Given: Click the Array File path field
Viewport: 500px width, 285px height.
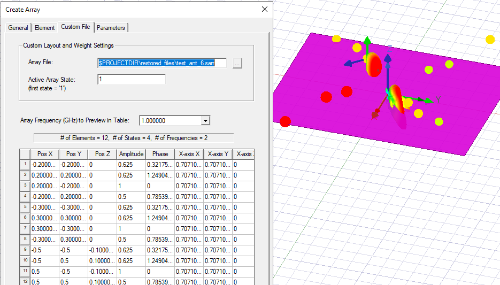Looking at the screenshot, I should pyautogui.click(x=162, y=63).
